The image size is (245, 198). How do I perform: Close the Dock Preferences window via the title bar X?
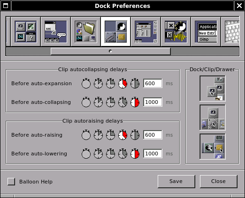pyautogui.click(x=239, y=6)
